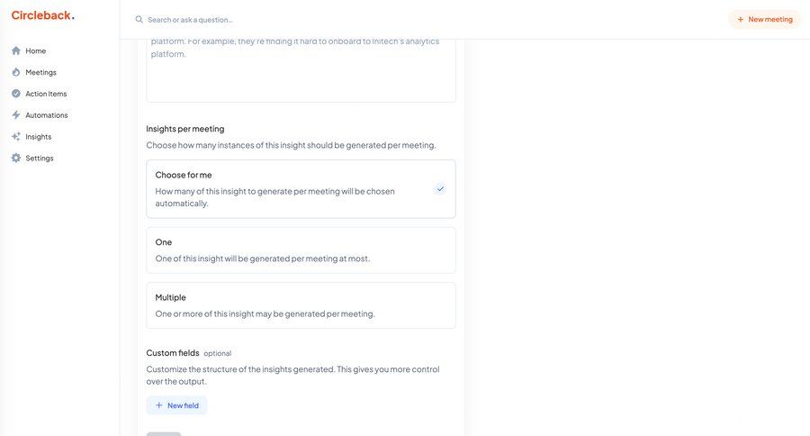Click the Meetings flame icon
This screenshot has height=436, width=810.
pyautogui.click(x=16, y=72)
